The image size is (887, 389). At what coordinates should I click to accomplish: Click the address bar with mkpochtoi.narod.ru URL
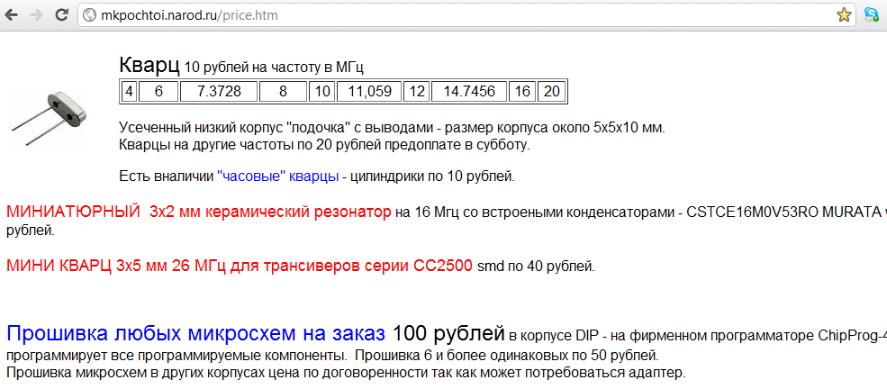click(x=450, y=15)
